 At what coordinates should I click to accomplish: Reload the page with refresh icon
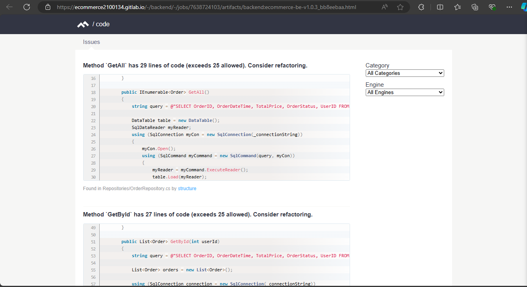click(x=27, y=7)
